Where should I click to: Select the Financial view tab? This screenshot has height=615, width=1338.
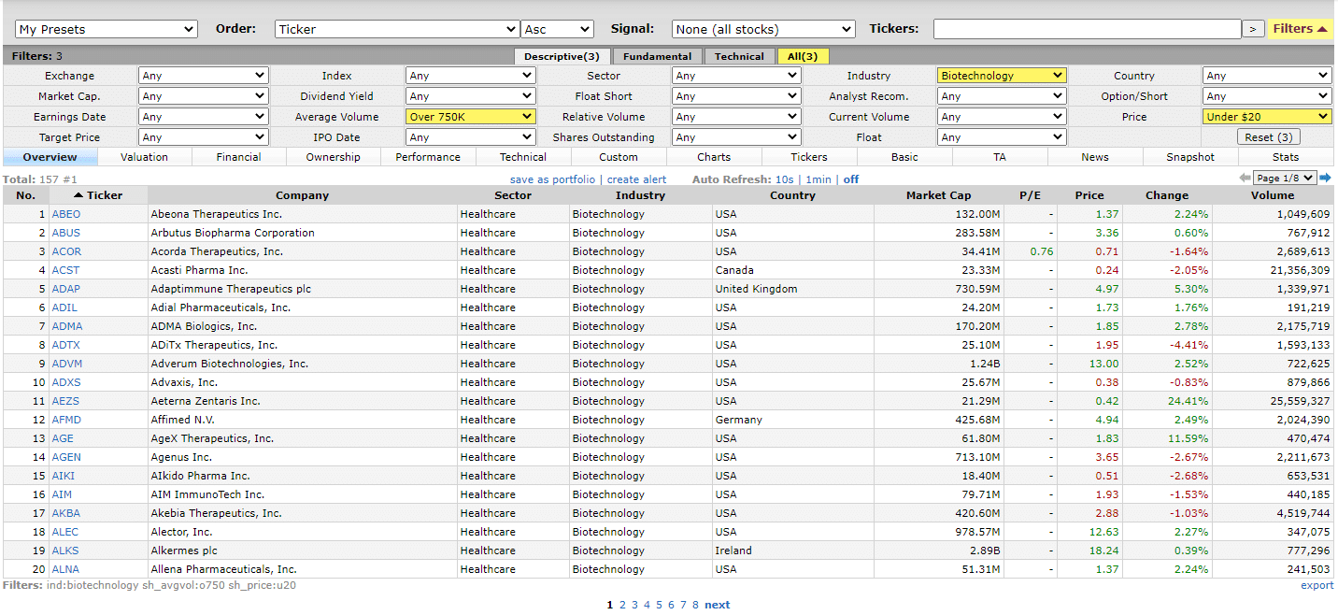point(239,157)
